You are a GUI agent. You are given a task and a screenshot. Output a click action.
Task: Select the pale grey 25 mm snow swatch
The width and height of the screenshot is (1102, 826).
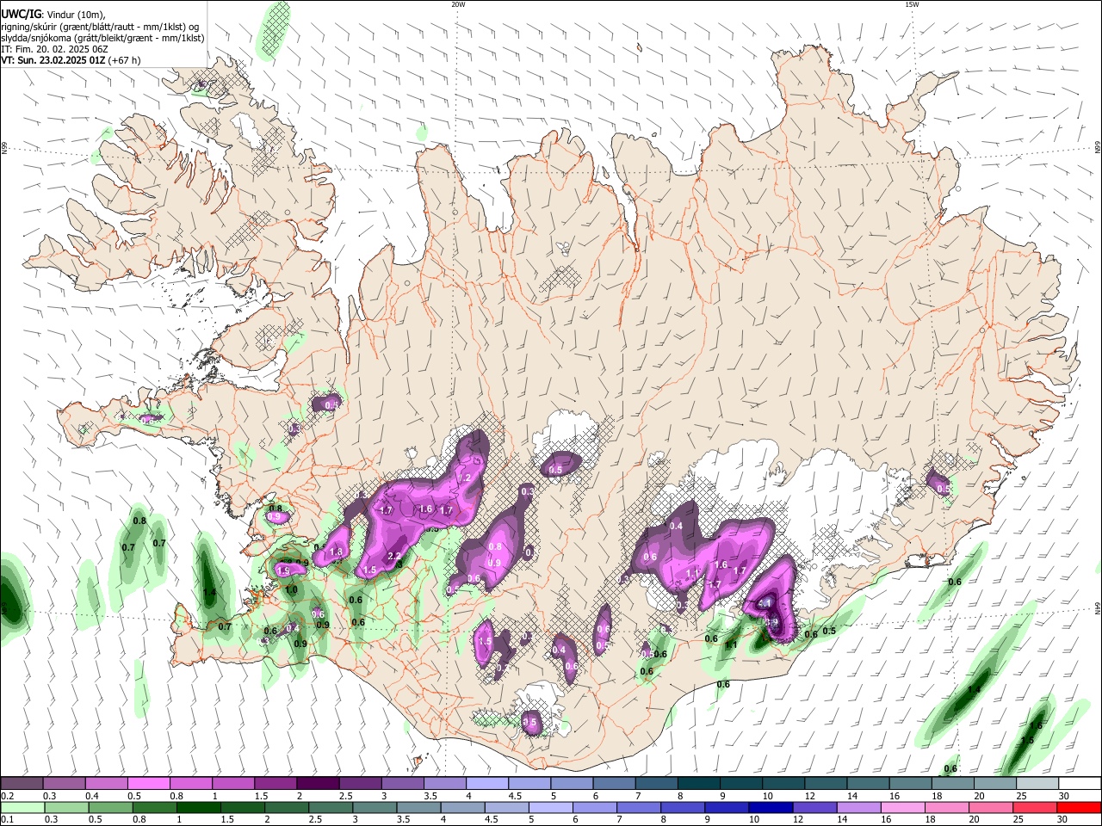pos(1037,784)
